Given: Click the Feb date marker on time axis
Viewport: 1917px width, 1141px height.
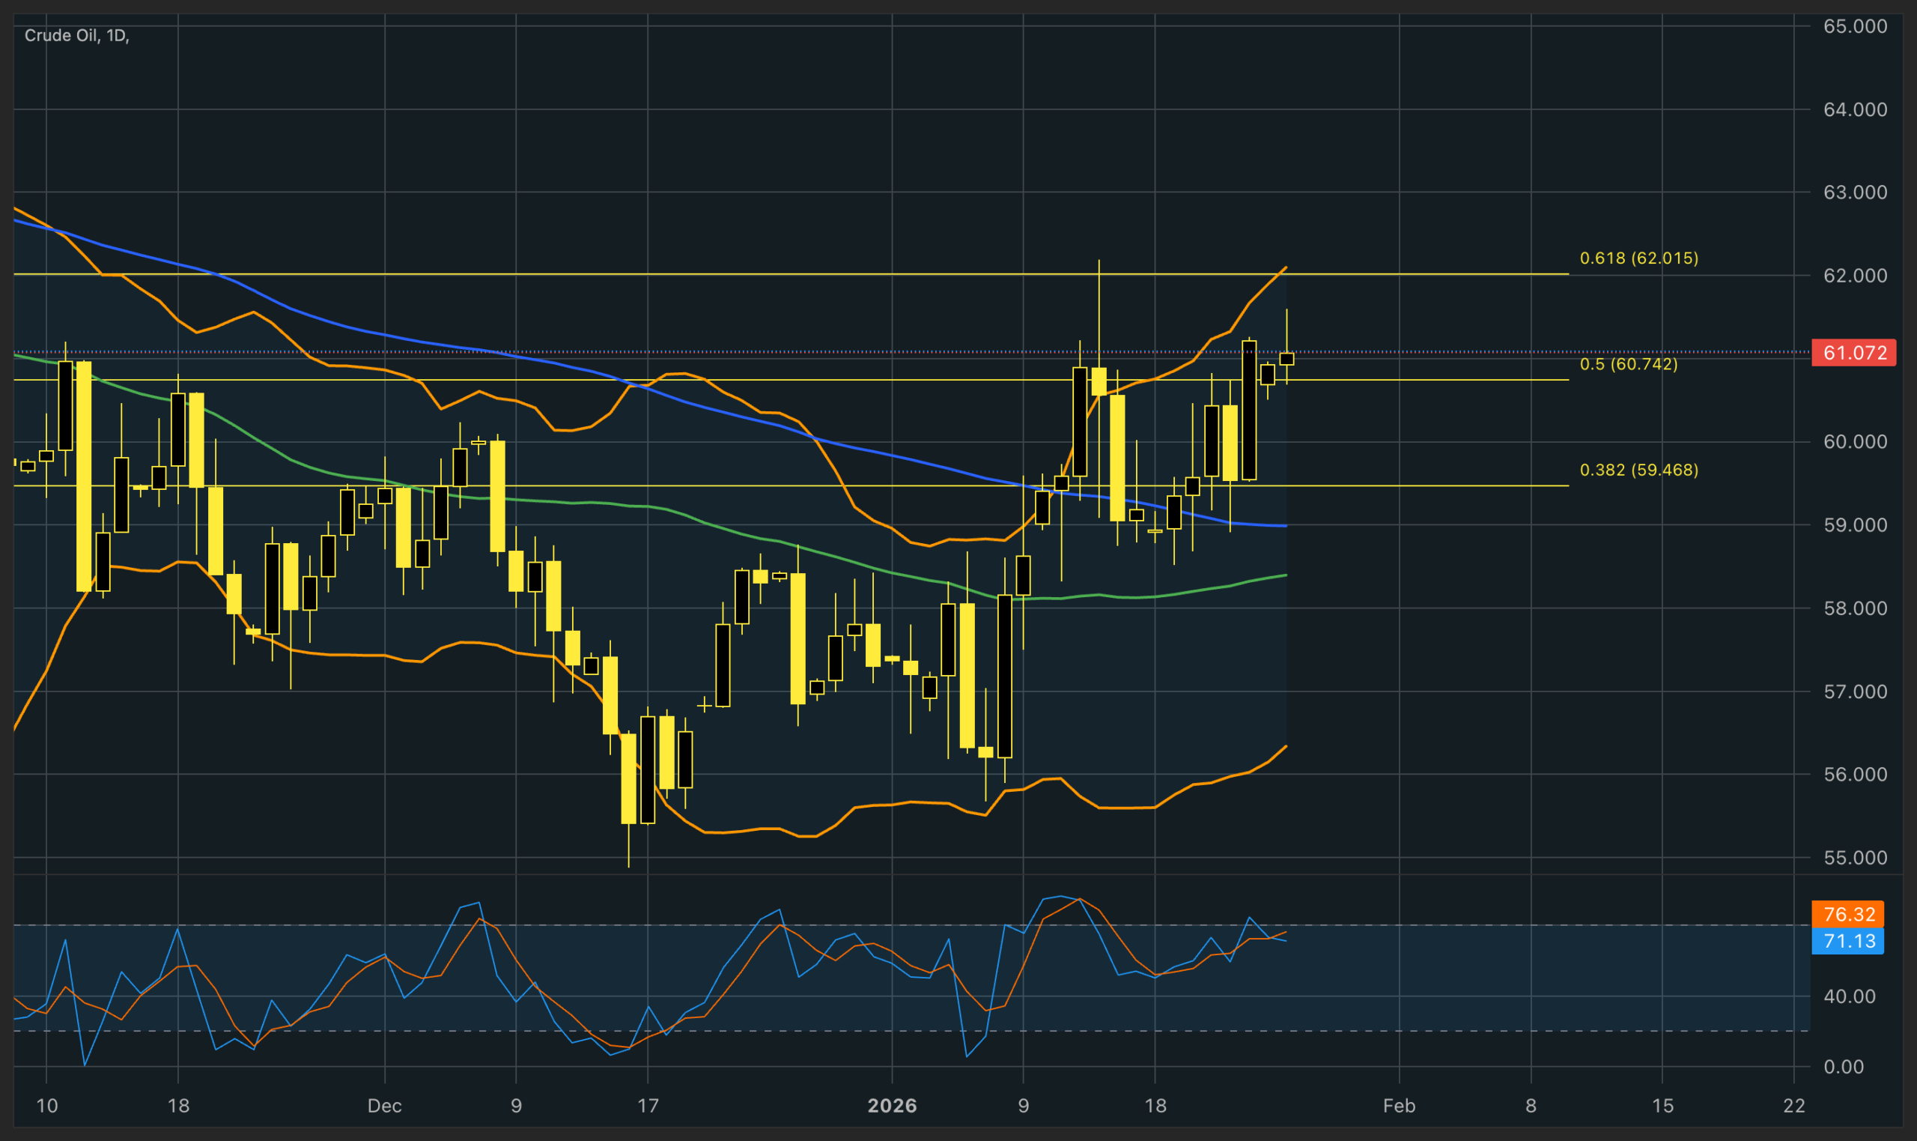Looking at the screenshot, I should click(x=1398, y=1106).
